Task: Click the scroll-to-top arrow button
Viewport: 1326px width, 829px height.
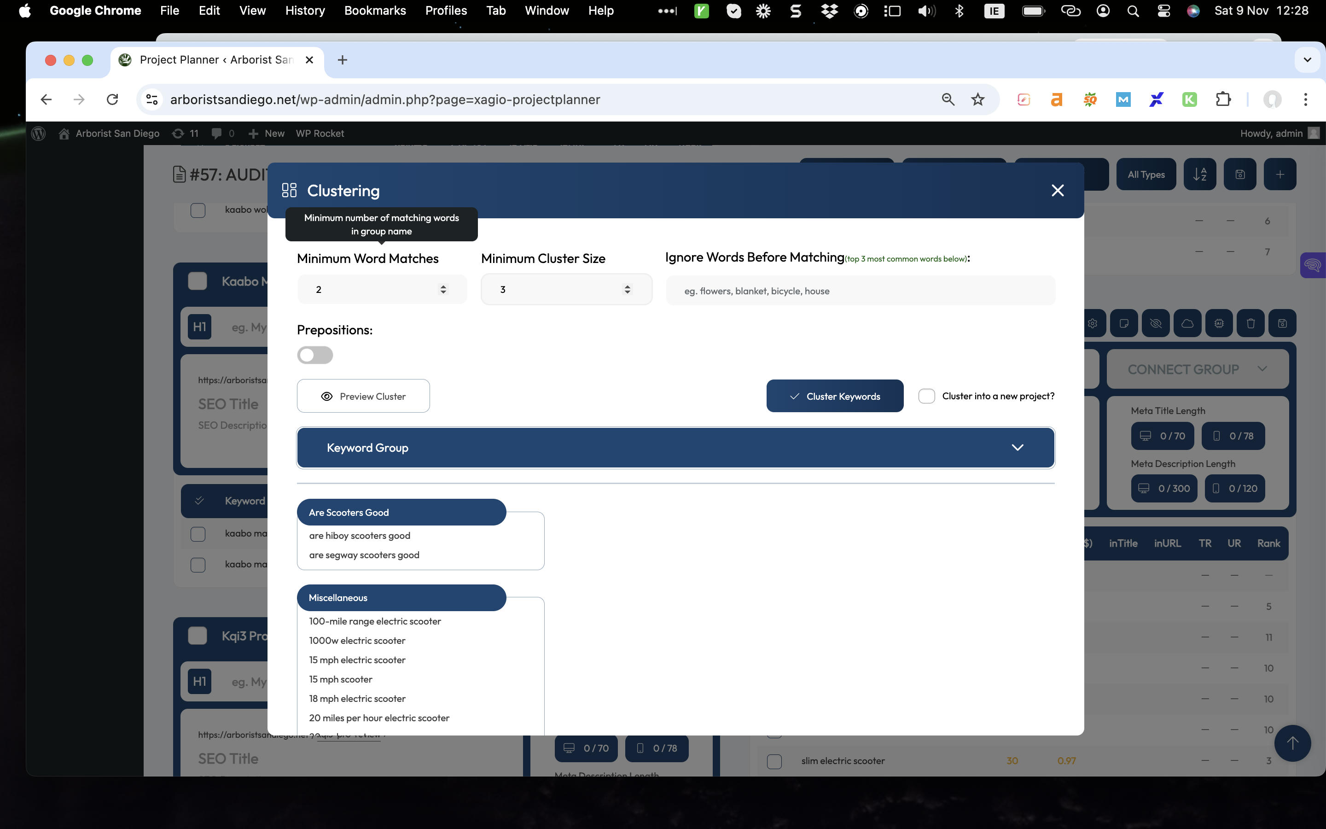Action: tap(1292, 743)
